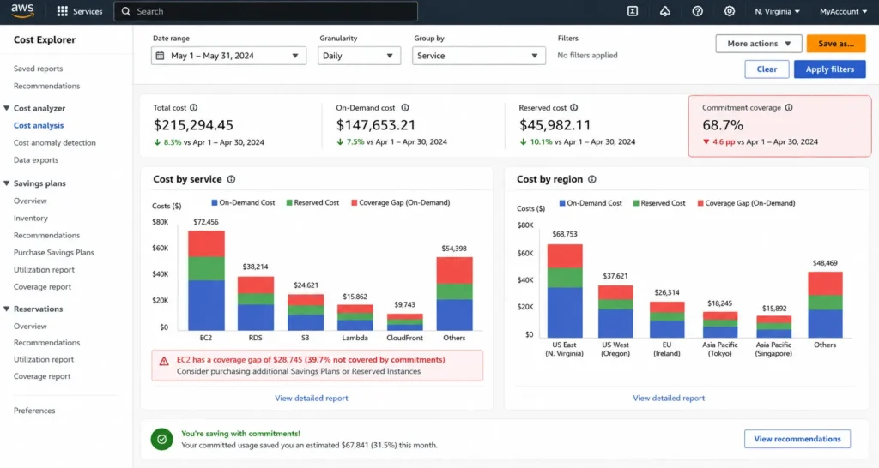Screen dimensions: 879x468
Task: Click the info icon next to Total cost
Action: (x=193, y=107)
